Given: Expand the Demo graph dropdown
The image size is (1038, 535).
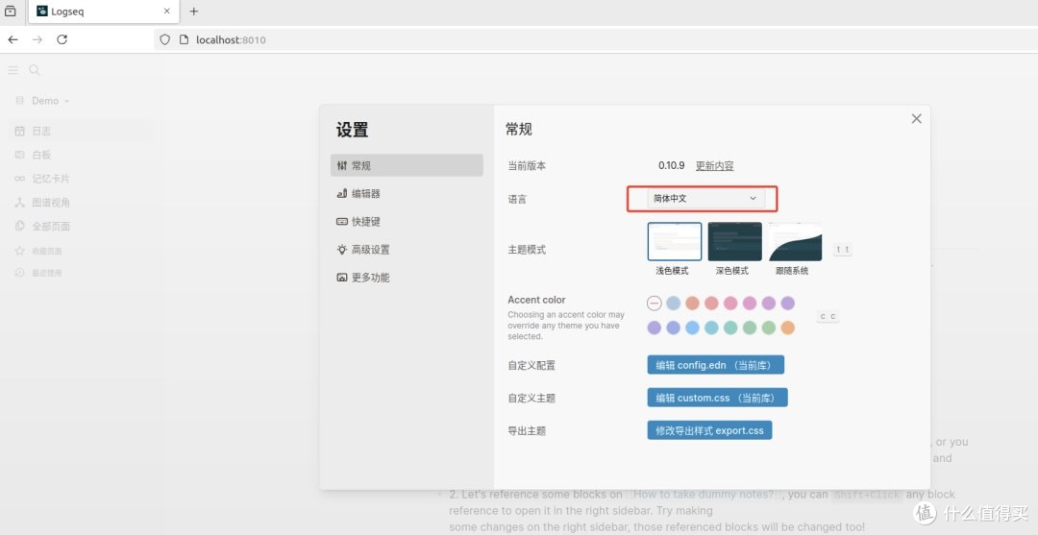Looking at the screenshot, I should pos(50,101).
